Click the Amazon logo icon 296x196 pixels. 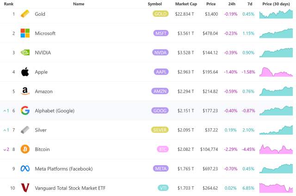pos(25,91)
